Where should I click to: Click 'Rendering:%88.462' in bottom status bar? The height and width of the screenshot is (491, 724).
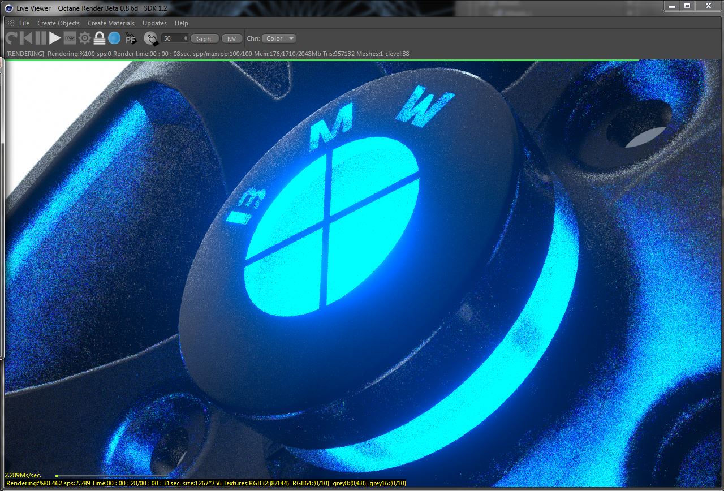coord(34,483)
